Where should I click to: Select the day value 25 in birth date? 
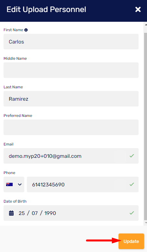pos(22,213)
